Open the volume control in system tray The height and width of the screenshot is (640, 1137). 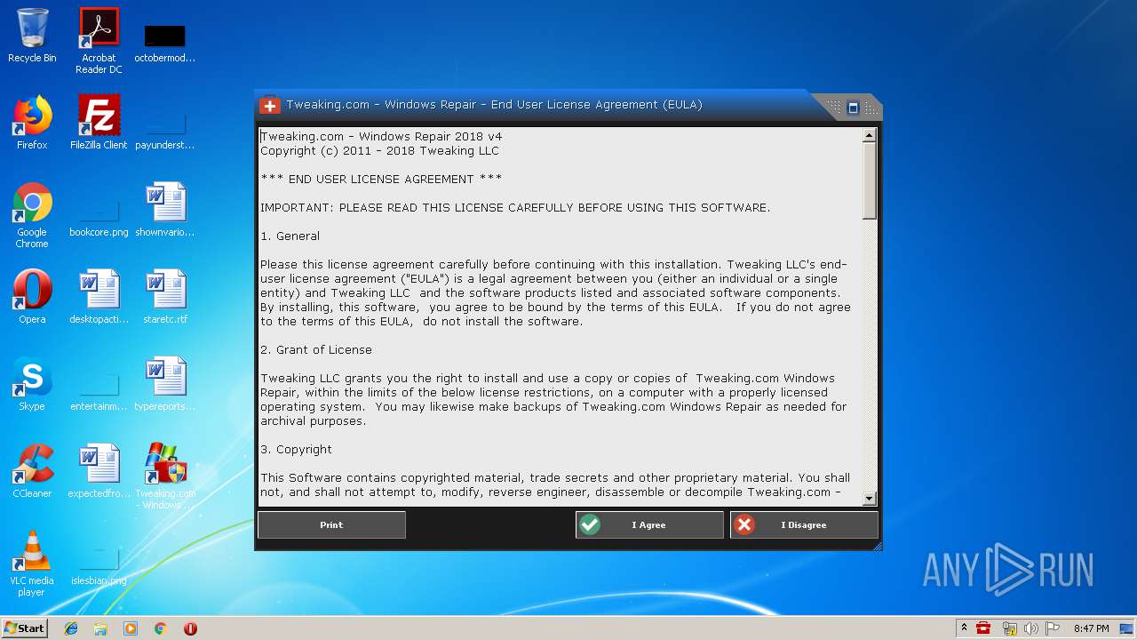tap(1031, 628)
